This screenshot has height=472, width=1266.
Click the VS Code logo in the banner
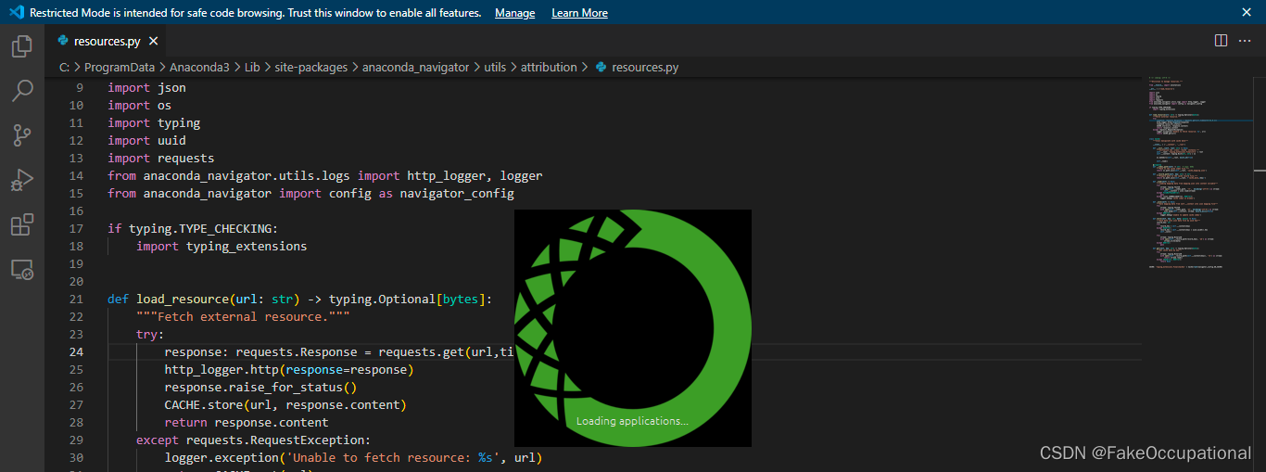coord(16,13)
